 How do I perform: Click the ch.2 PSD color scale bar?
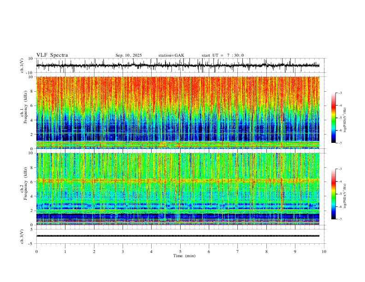pos(334,194)
